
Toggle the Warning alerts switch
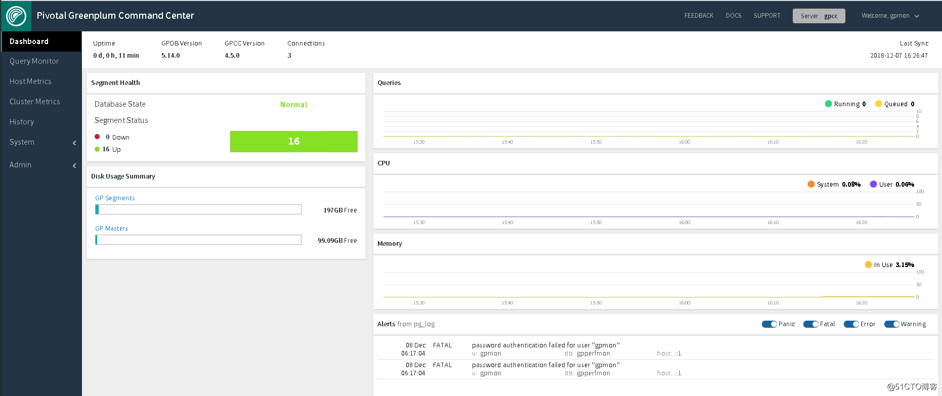coord(891,324)
